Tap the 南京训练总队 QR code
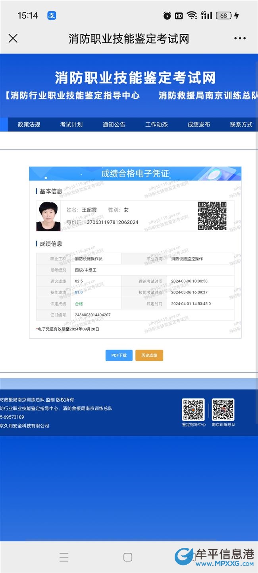258x573 pixels. click(223, 410)
